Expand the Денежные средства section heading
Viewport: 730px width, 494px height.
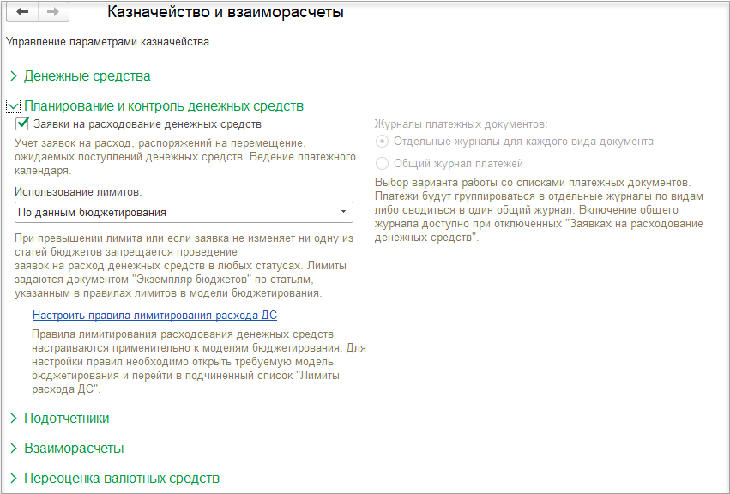(x=87, y=75)
